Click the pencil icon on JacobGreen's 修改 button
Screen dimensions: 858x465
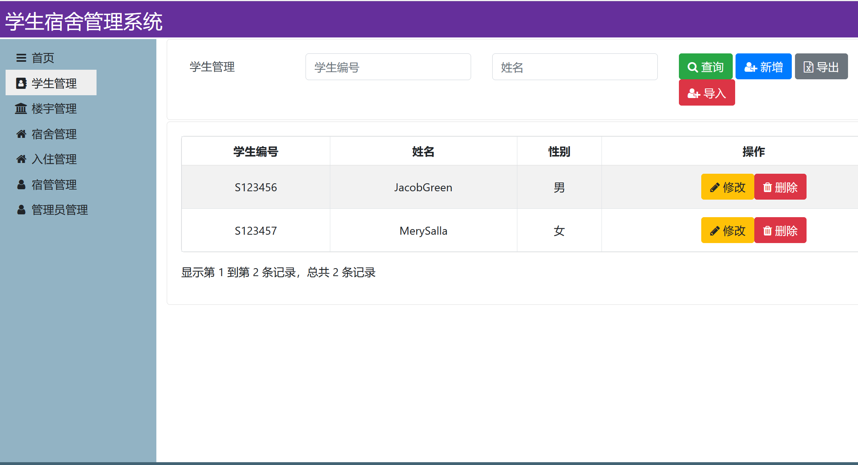coord(714,186)
